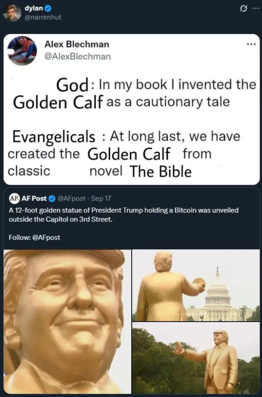The height and width of the screenshot is (397, 262).
Task: Open the golden statue face close-up image
Action: click(67, 322)
